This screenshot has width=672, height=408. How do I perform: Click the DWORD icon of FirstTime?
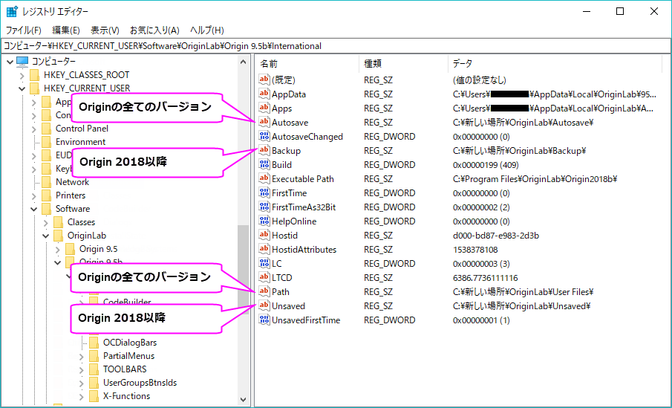[x=264, y=193]
